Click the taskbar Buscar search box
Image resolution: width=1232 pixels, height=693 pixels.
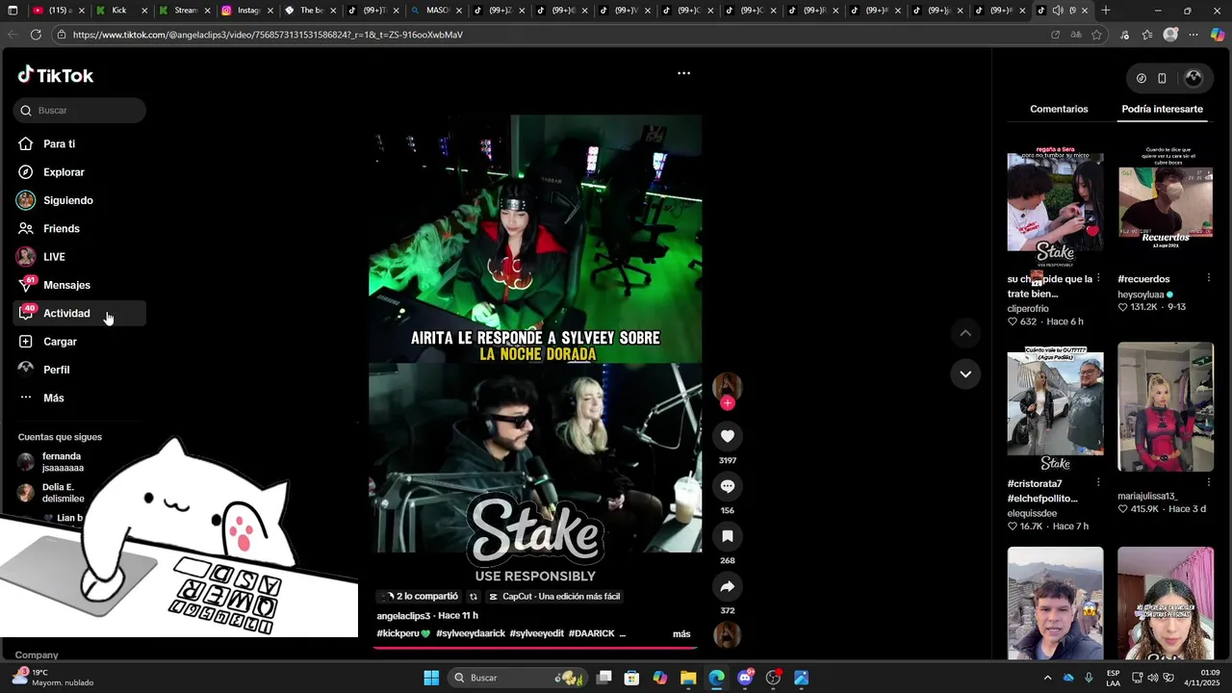520,678
